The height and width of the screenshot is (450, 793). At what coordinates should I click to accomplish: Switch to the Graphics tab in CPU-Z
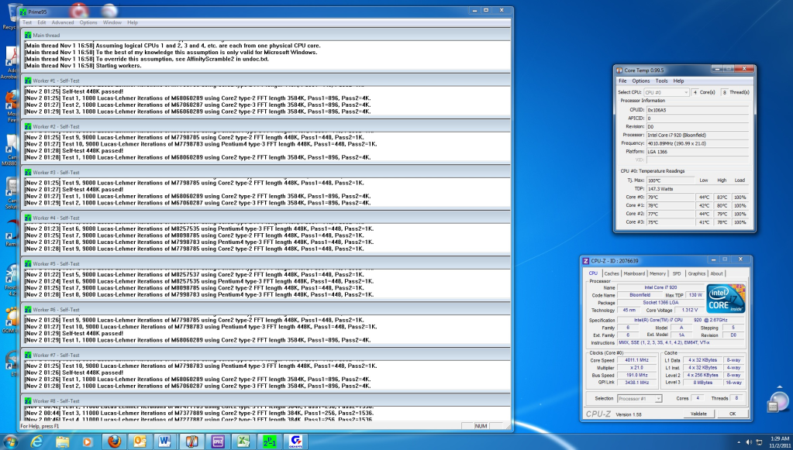696,273
